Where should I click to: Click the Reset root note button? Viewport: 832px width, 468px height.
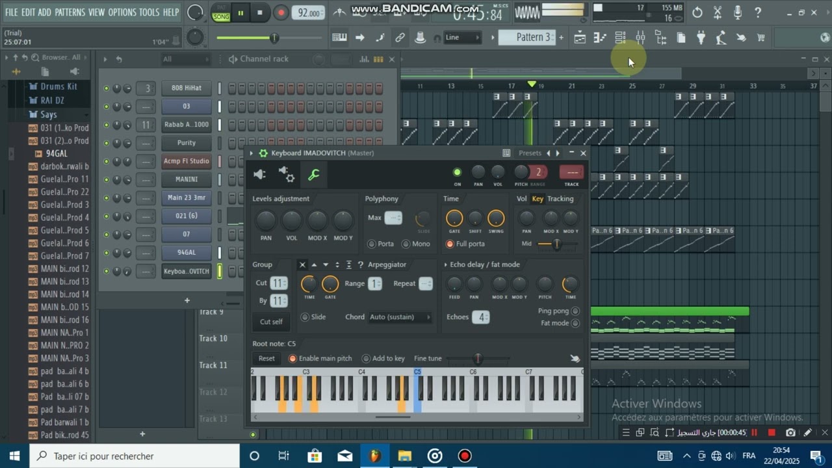pyautogui.click(x=267, y=359)
